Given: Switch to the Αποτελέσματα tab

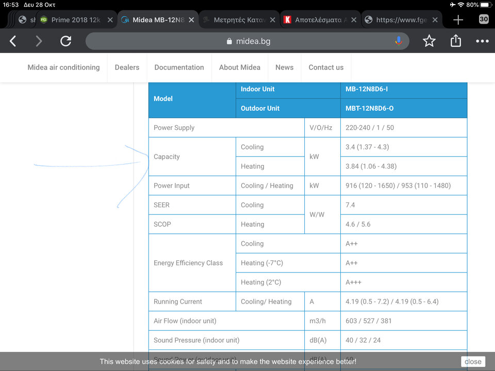Looking at the screenshot, I should pyautogui.click(x=321, y=20).
